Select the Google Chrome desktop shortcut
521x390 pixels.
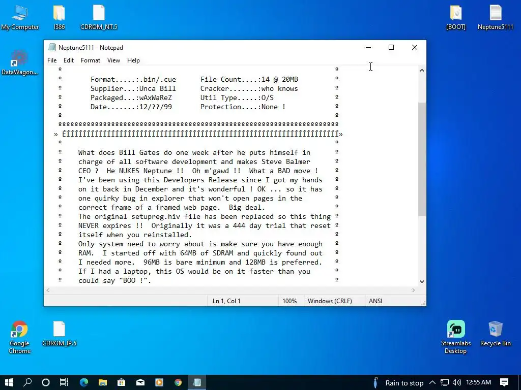19,337
